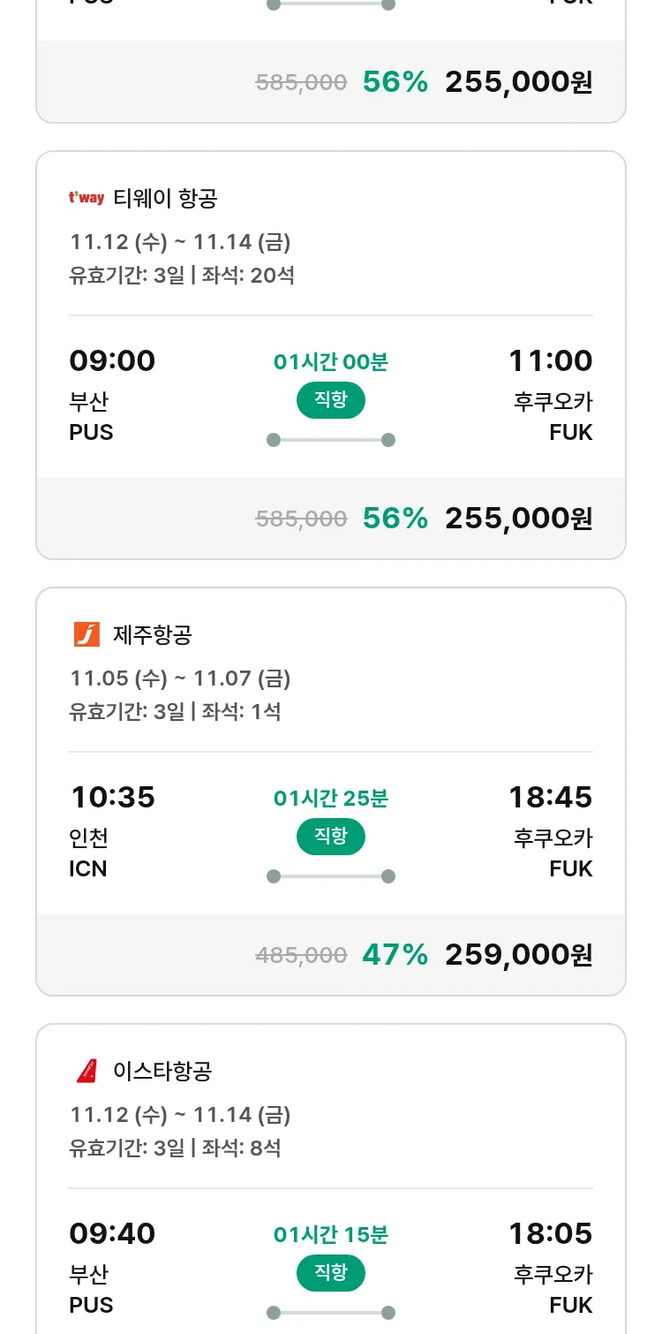
Task: Select the 직항 badge on Jeju Air flight
Action: point(331,837)
